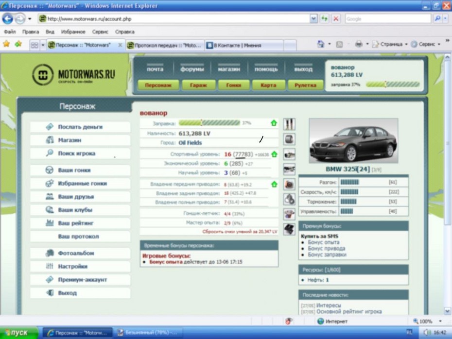Click Add to Favorites star-plus icon
Image resolution: width=452 pixels, height=339 pixels.
[x=18, y=44]
